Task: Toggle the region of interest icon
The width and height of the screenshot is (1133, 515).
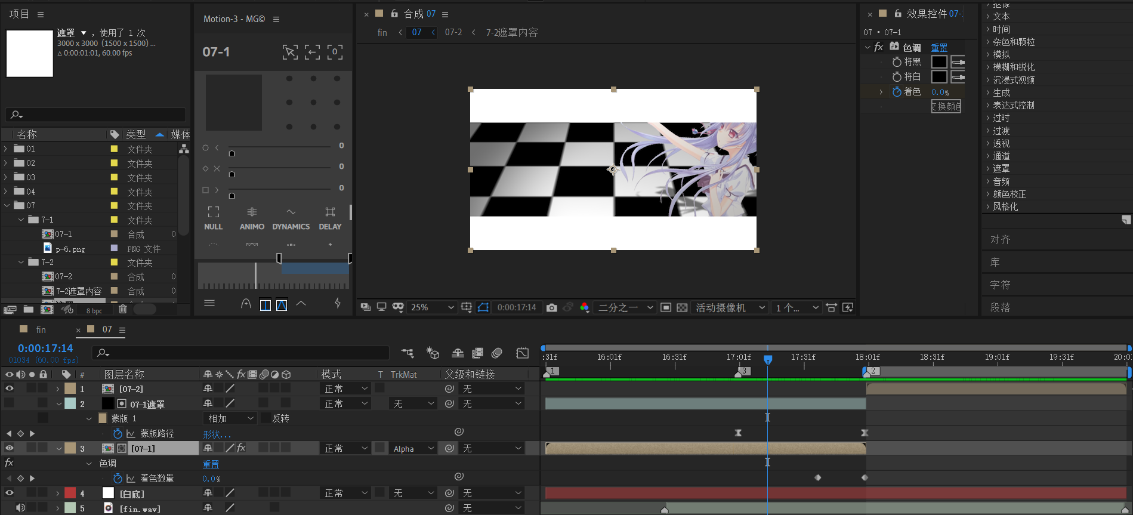Action: point(666,307)
